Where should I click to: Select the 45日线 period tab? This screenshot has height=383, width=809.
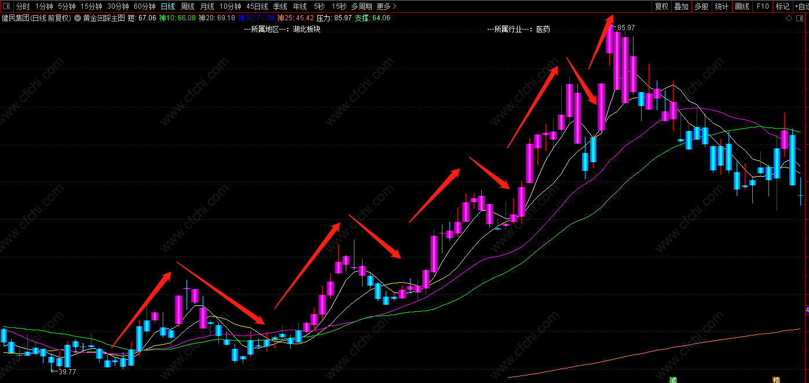257,6
